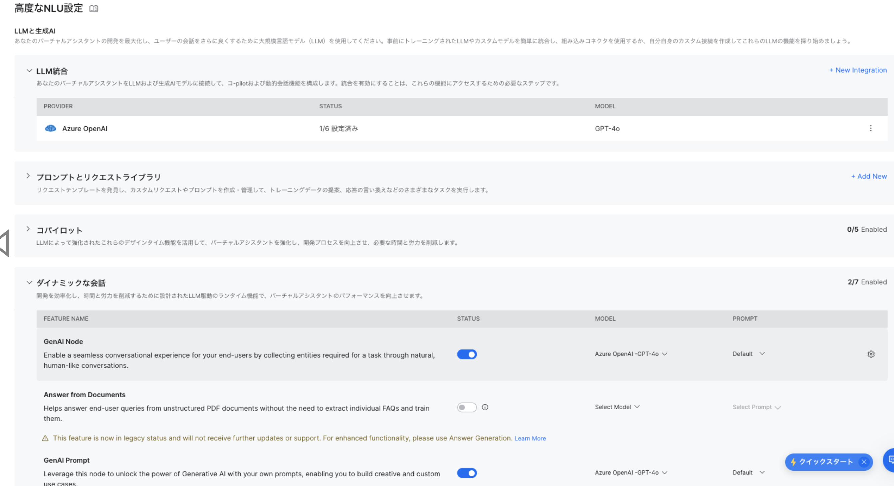Expand the コパイロット section
Image resolution: width=894 pixels, height=486 pixels.
pos(29,229)
